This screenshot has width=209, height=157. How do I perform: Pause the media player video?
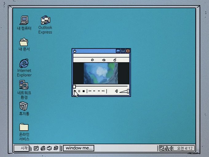(x=79, y=91)
